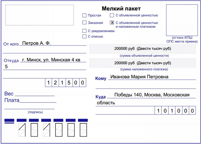
Task: Click the recipient postal code boxes 101000
Action: coord(175,110)
